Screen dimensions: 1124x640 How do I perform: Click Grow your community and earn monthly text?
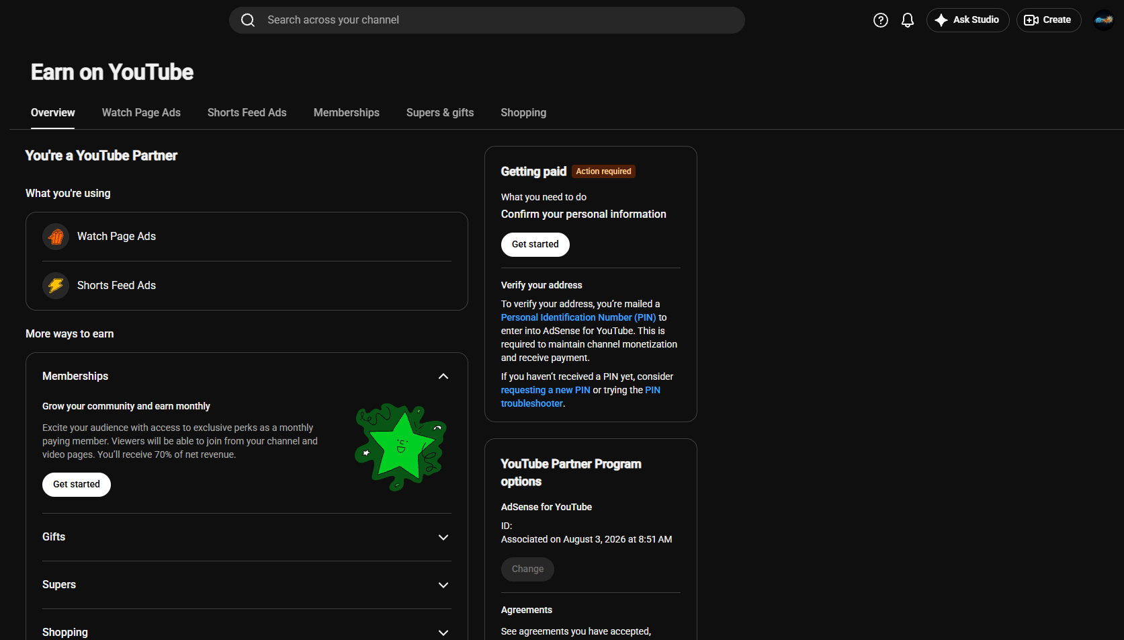pyautogui.click(x=126, y=406)
